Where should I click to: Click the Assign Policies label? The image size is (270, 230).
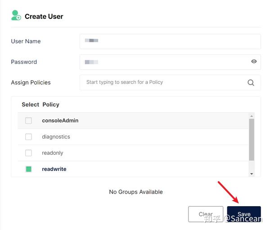31,82
